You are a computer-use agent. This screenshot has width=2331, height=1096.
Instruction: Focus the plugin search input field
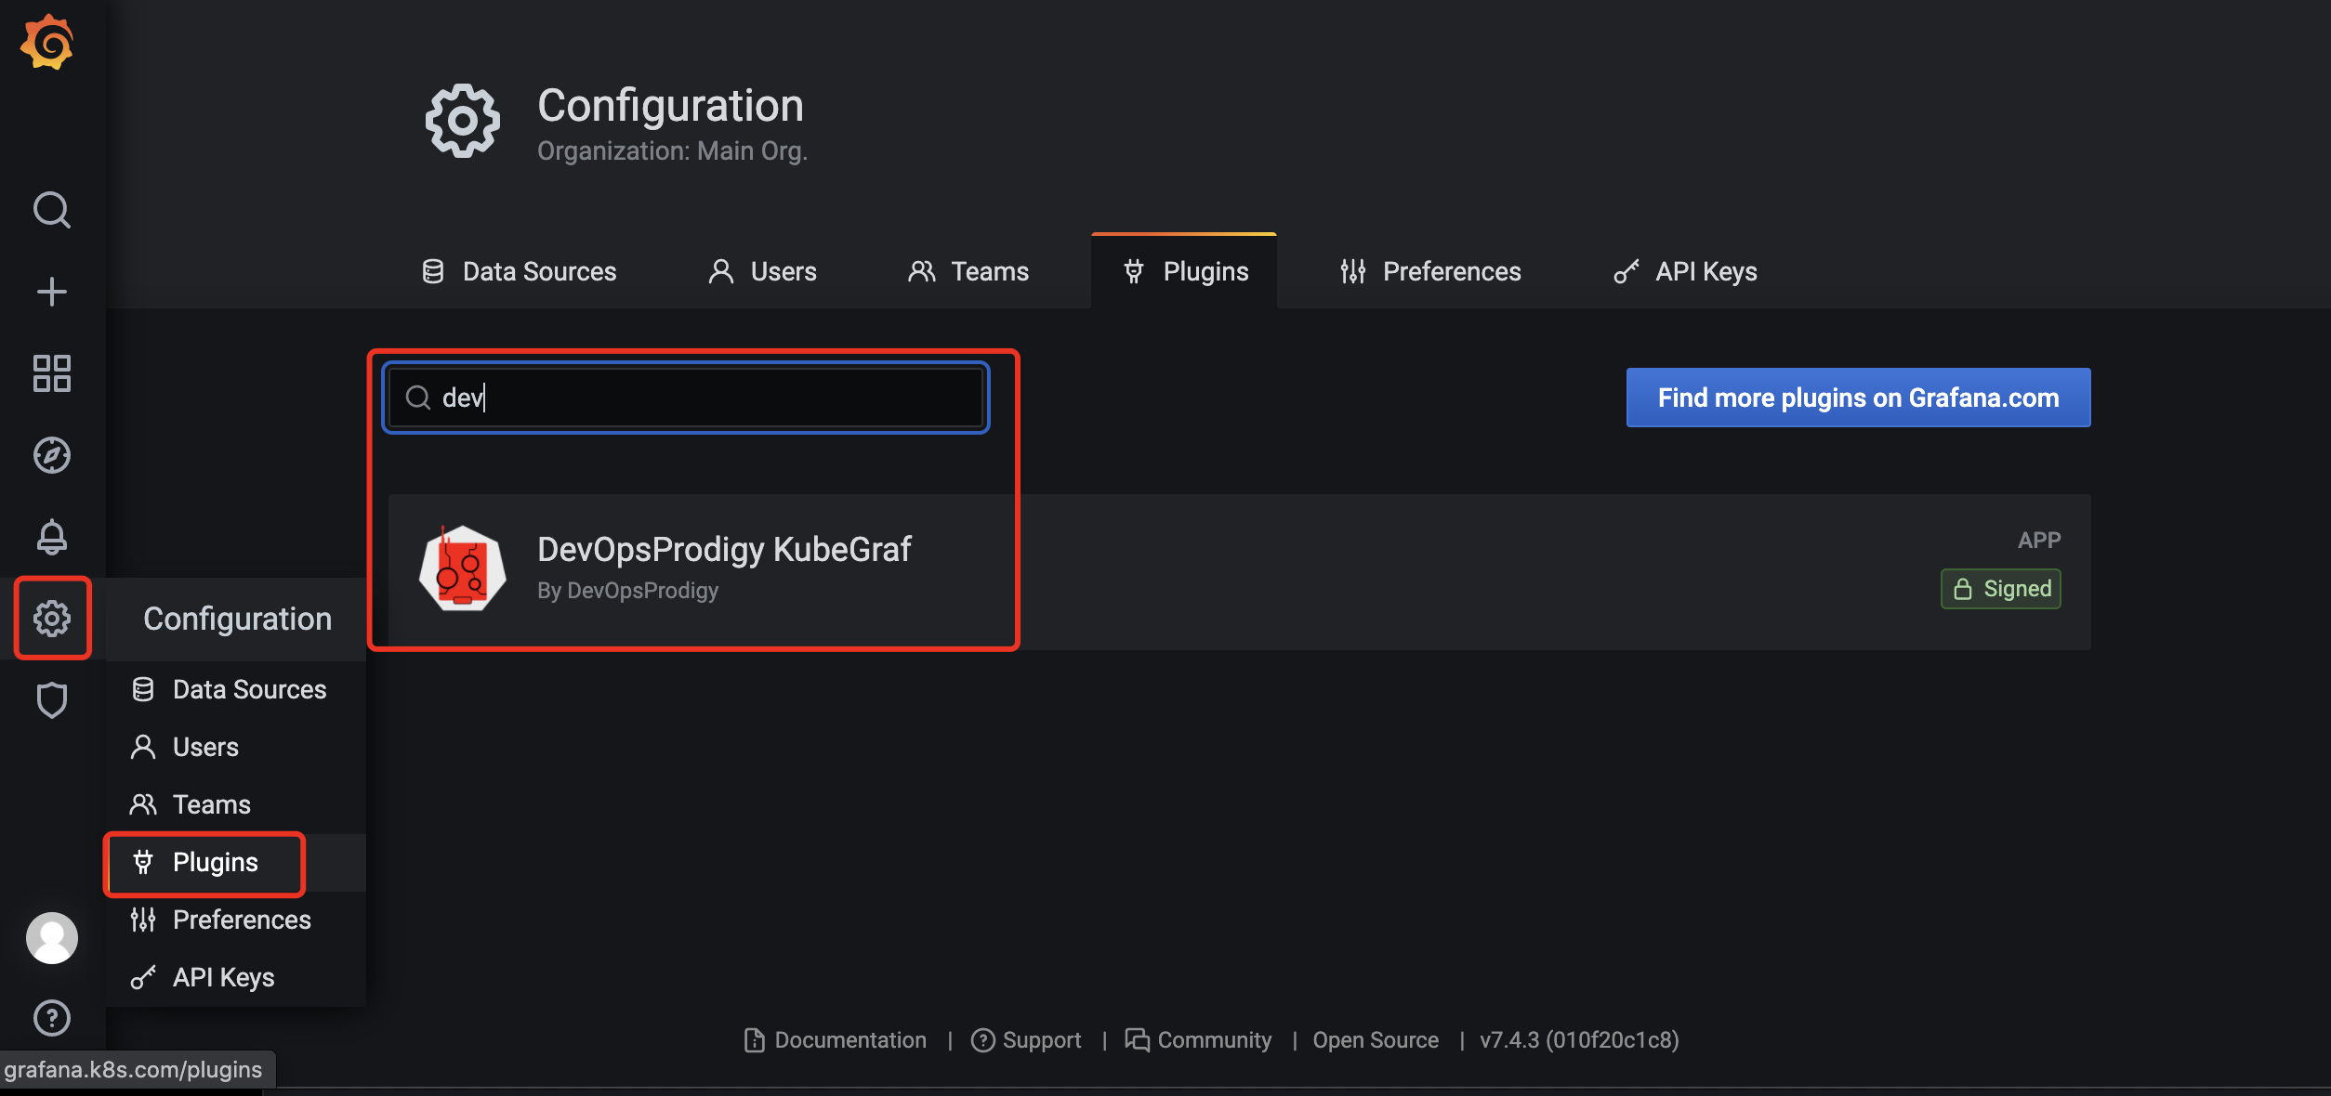point(686,398)
